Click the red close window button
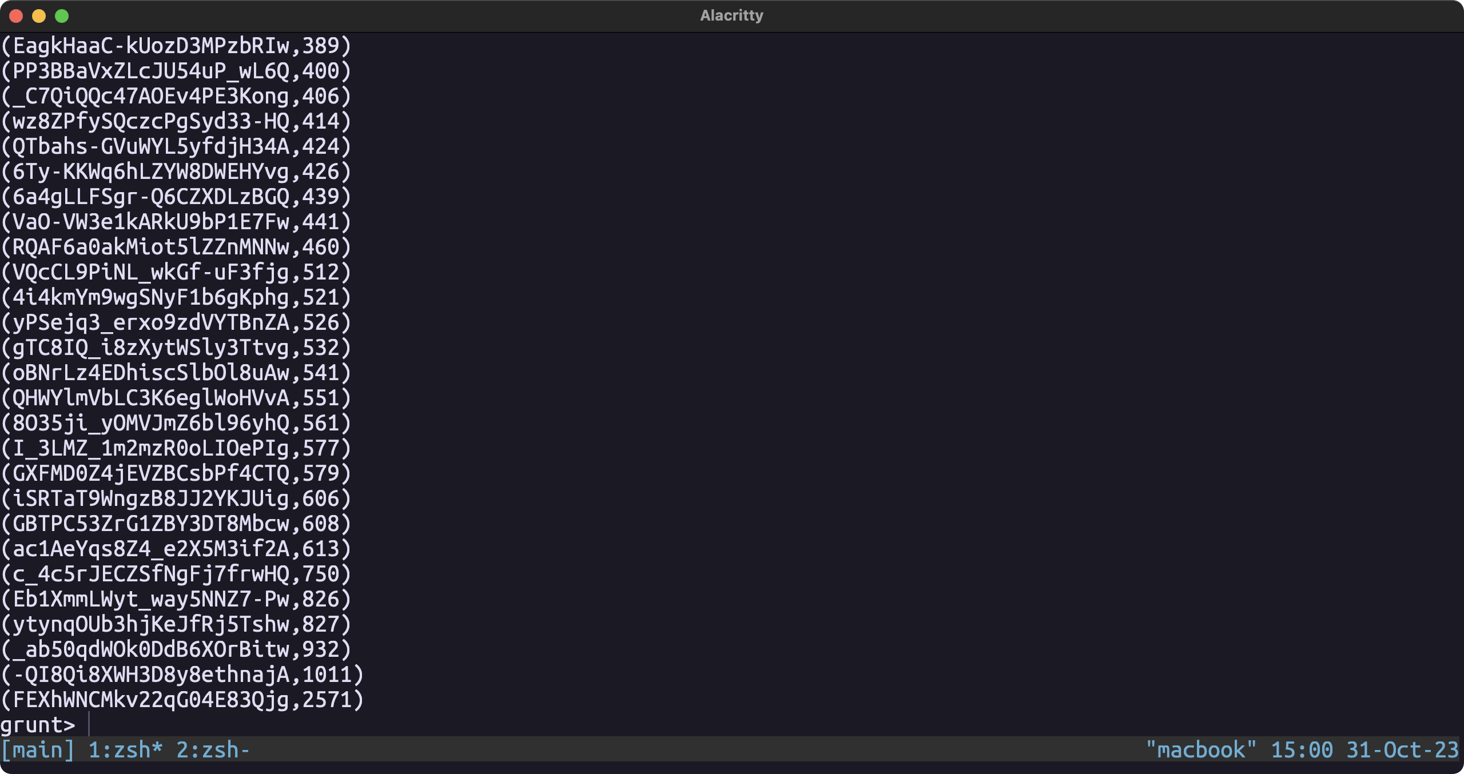1464x774 pixels. 16,16
